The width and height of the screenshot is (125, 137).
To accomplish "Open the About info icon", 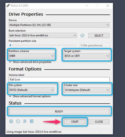I will [x=18, y=121].
